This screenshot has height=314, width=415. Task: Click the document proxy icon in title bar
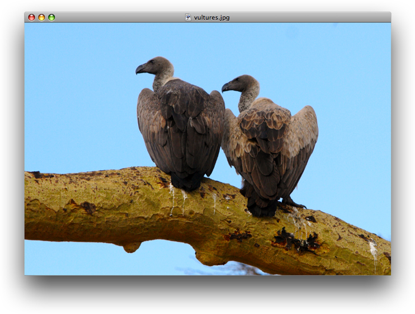pyautogui.click(x=188, y=17)
